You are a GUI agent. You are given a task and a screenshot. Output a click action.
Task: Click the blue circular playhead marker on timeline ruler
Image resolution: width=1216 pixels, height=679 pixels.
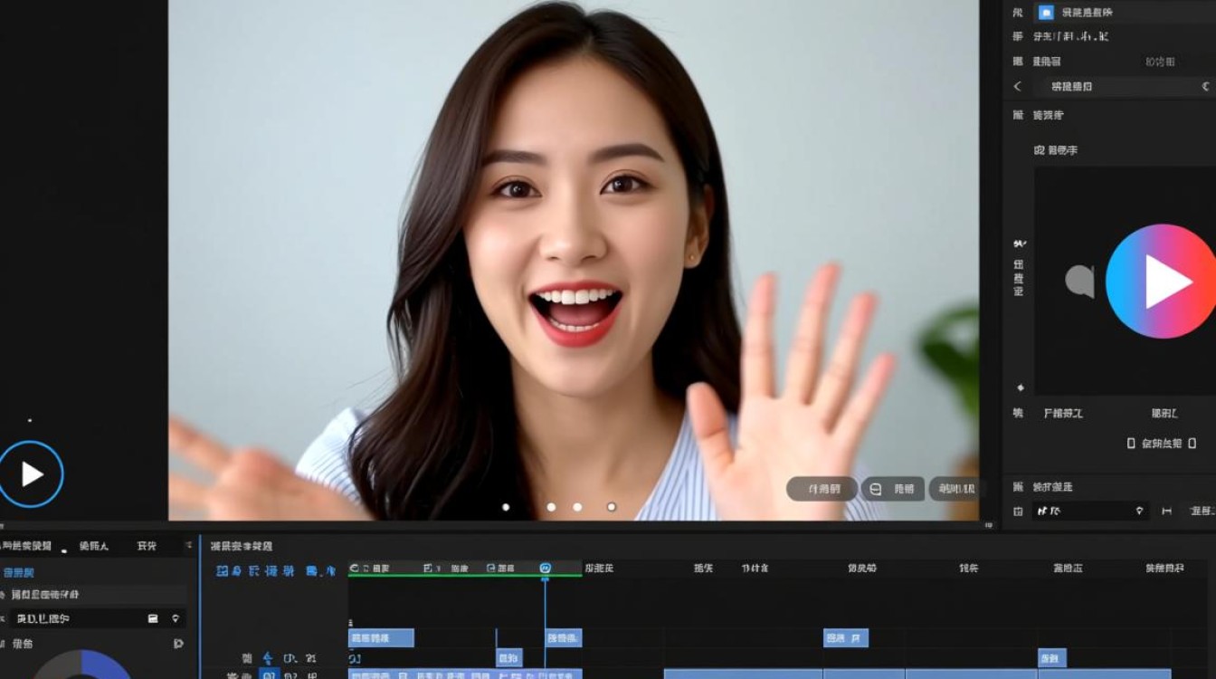[x=545, y=569]
